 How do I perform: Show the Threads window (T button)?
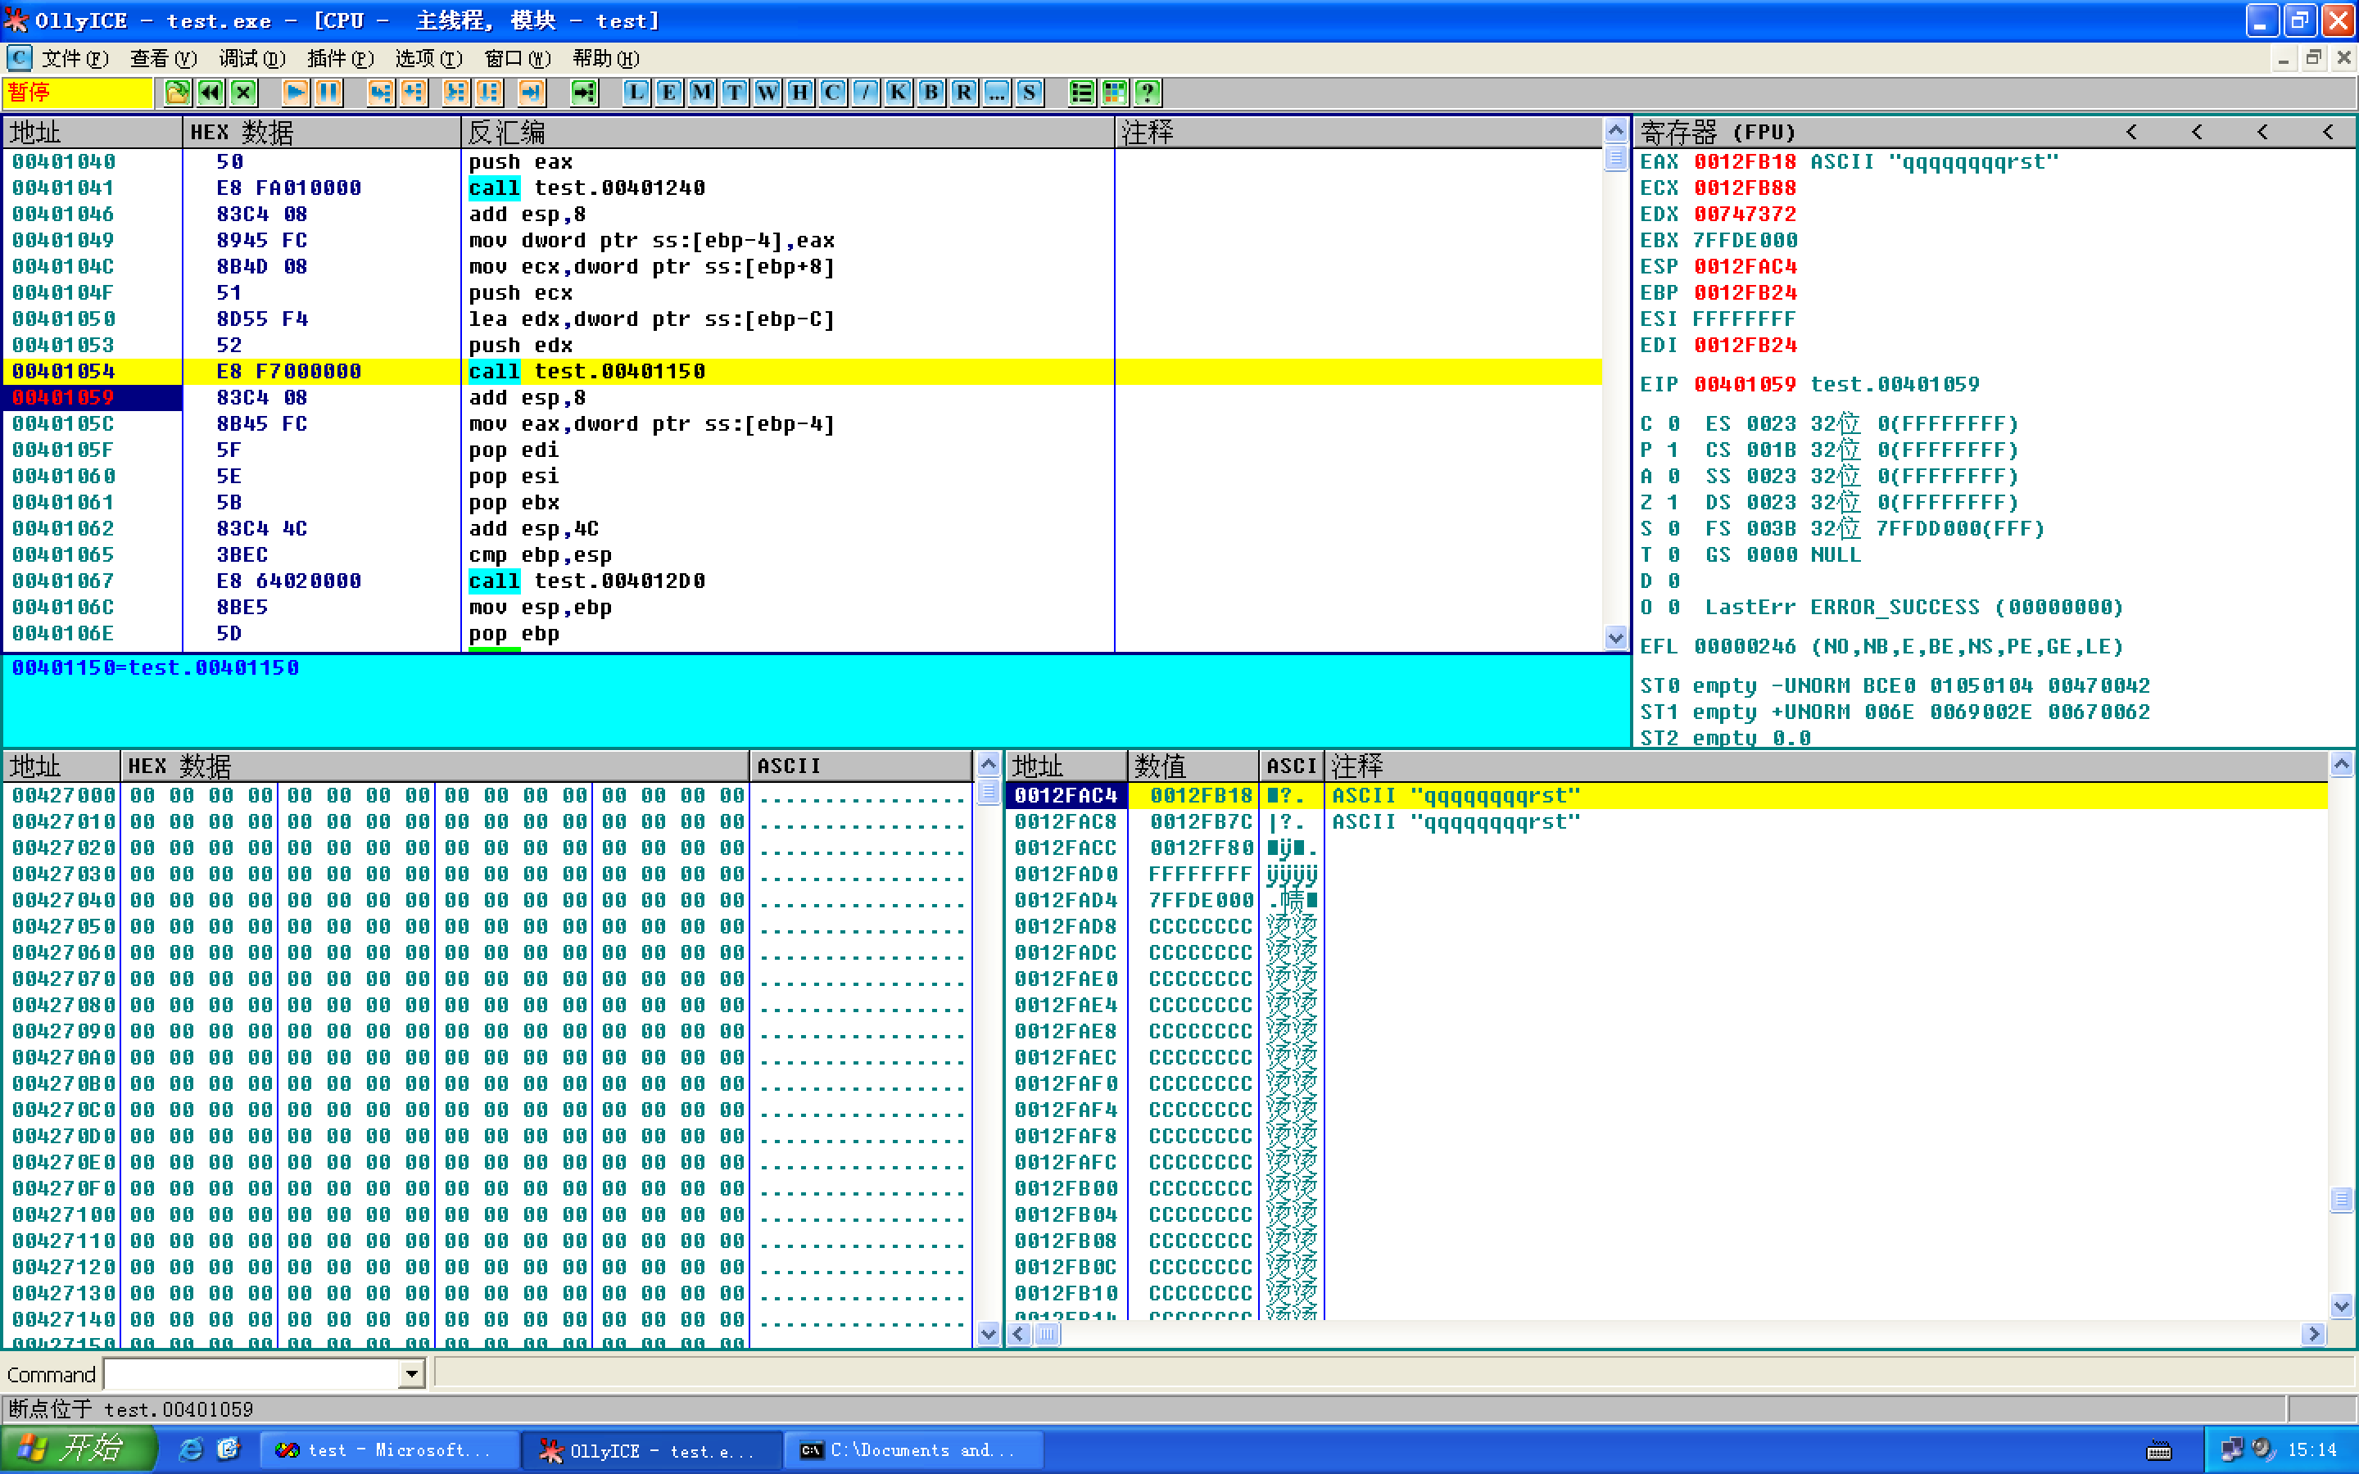(x=734, y=93)
